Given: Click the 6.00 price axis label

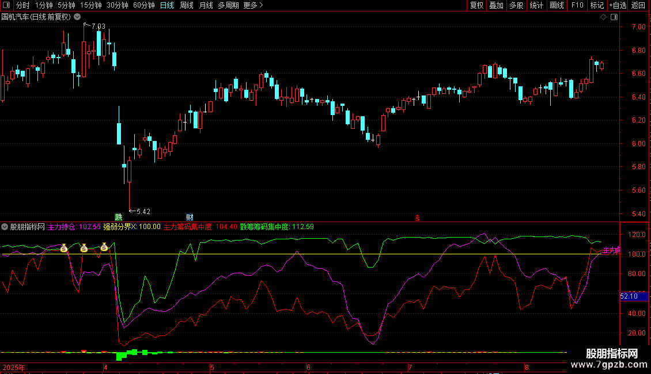Looking at the screenshot, I should tap(638, 144).
